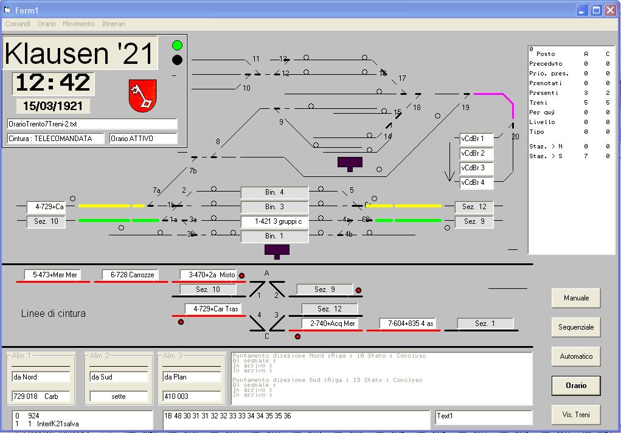The image size is (621, 433).
Task: Click the red signal dot beside 3-470+2a Misto
Action: [x=241, y=276]
